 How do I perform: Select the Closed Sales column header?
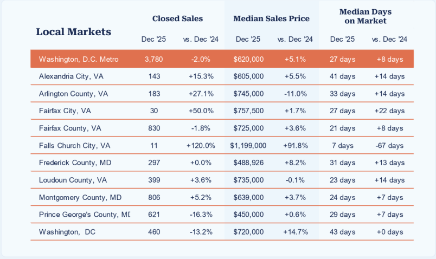(x=177, y=18)
